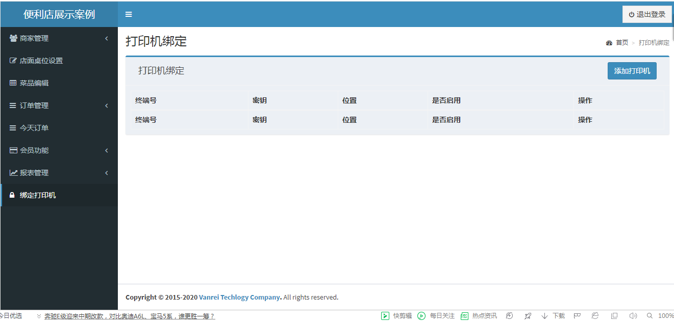Click the 位置 header in the first row
Screen dimensions: 674x322
point(350,100)
